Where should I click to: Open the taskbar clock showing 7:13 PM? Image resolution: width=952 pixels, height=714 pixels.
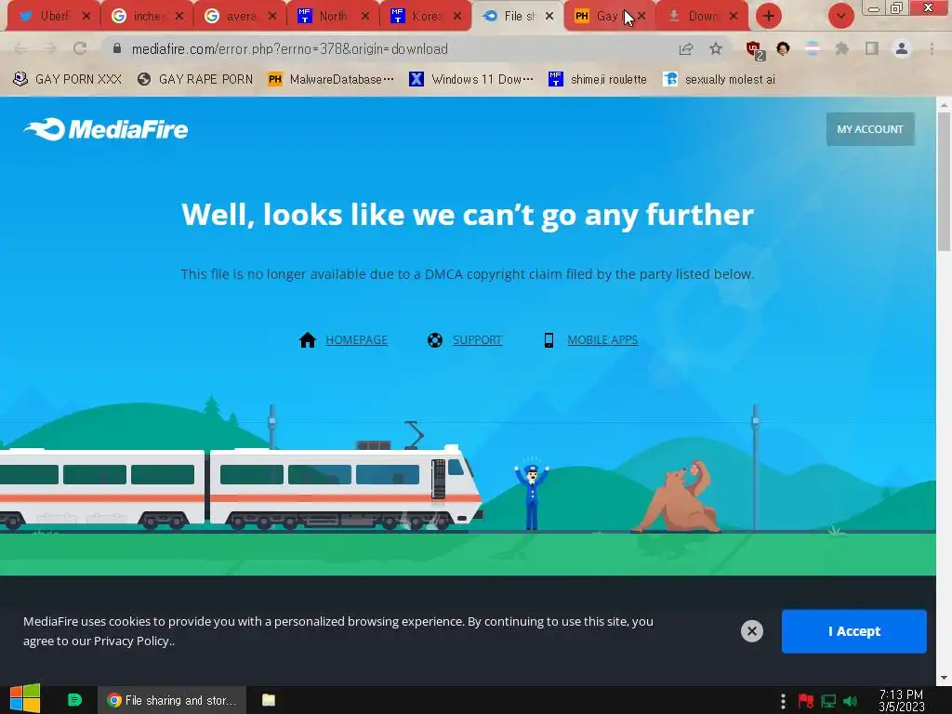pos(902,701)
